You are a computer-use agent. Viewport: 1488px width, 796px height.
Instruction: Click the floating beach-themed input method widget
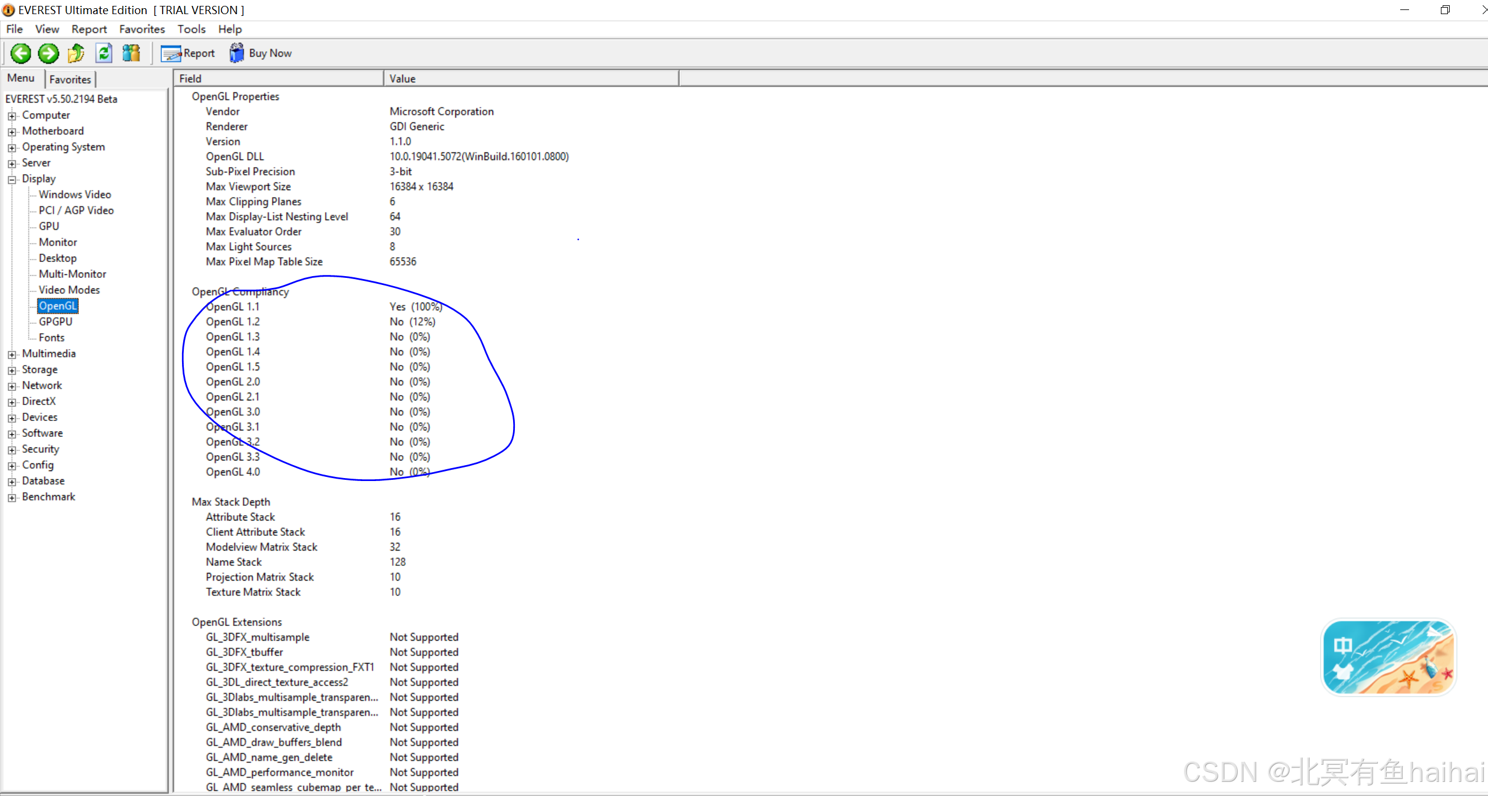tap(1388, 657)
